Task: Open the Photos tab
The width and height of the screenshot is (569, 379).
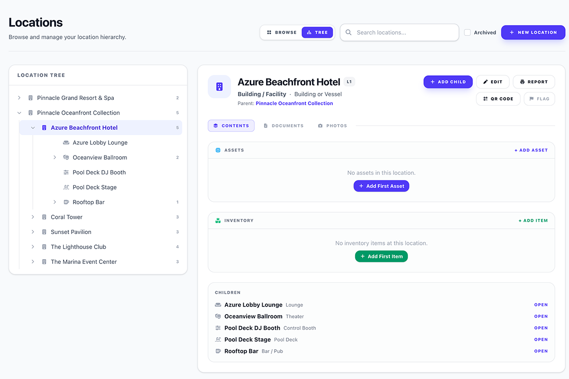Action: pos(332,126)
